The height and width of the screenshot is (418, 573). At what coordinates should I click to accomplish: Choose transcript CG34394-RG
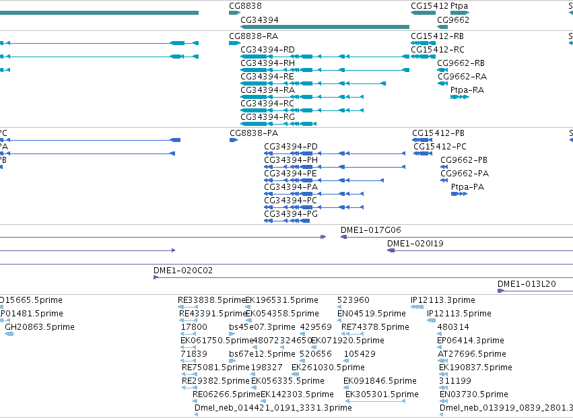(x=267, y=117)
